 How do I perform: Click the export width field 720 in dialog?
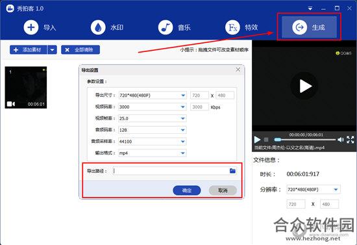tap(199, 96)
